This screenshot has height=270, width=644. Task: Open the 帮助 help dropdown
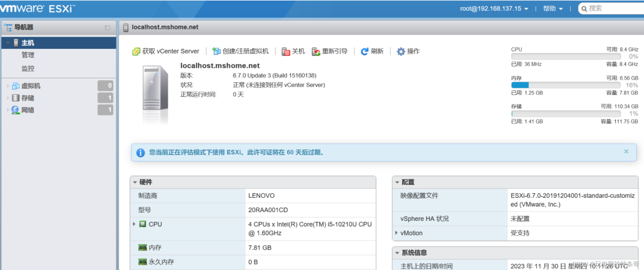pyautogui.click(x=553, y=8)
